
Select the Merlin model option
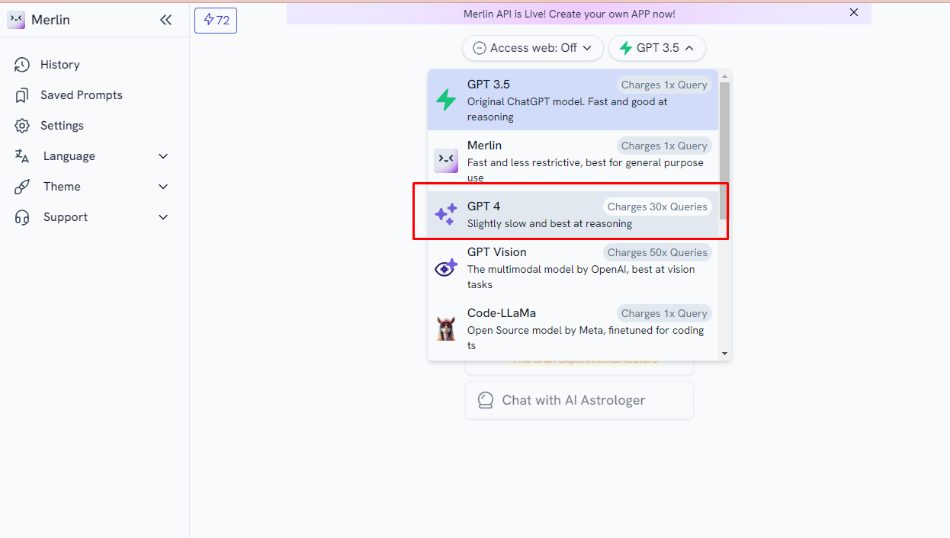pos(573,161)
